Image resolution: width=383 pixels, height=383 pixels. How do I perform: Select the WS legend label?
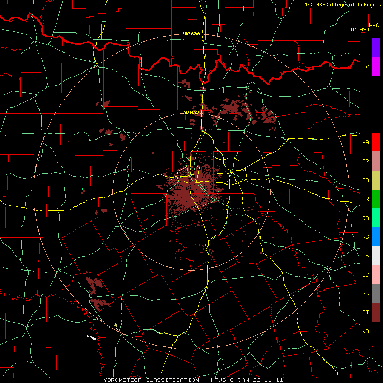click(365, 237)
